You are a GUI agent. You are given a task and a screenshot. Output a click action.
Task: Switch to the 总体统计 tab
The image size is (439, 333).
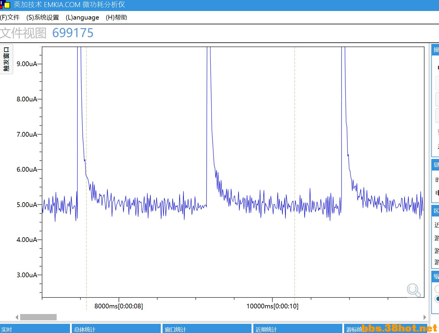point(116,329)
